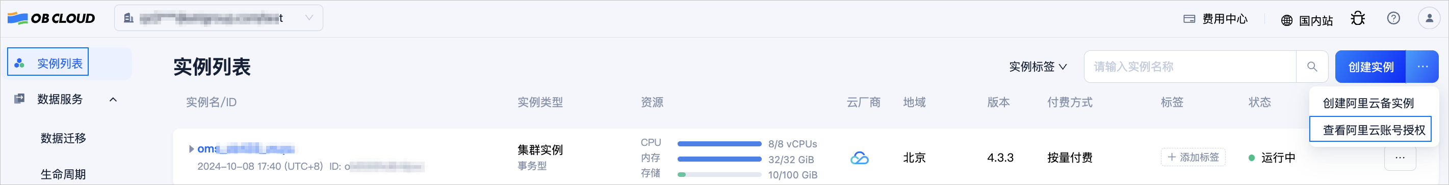Switch site via 国内站 globe
Viewport: 1449px width, 185px height.
1307,21
